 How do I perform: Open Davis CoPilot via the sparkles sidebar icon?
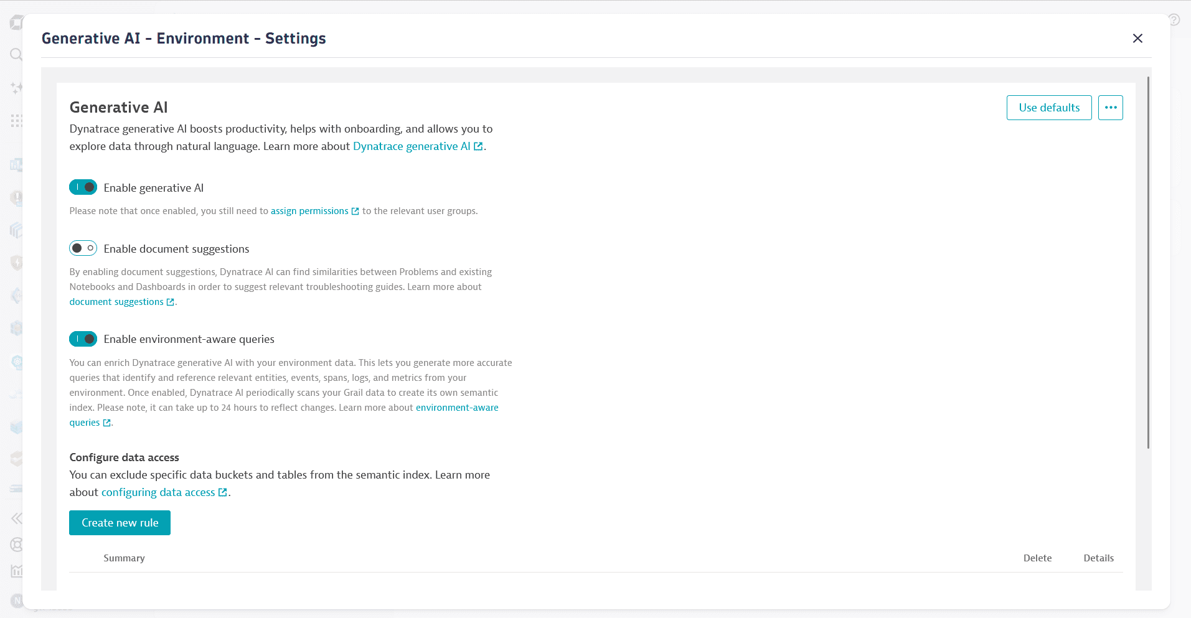(15, 88)
